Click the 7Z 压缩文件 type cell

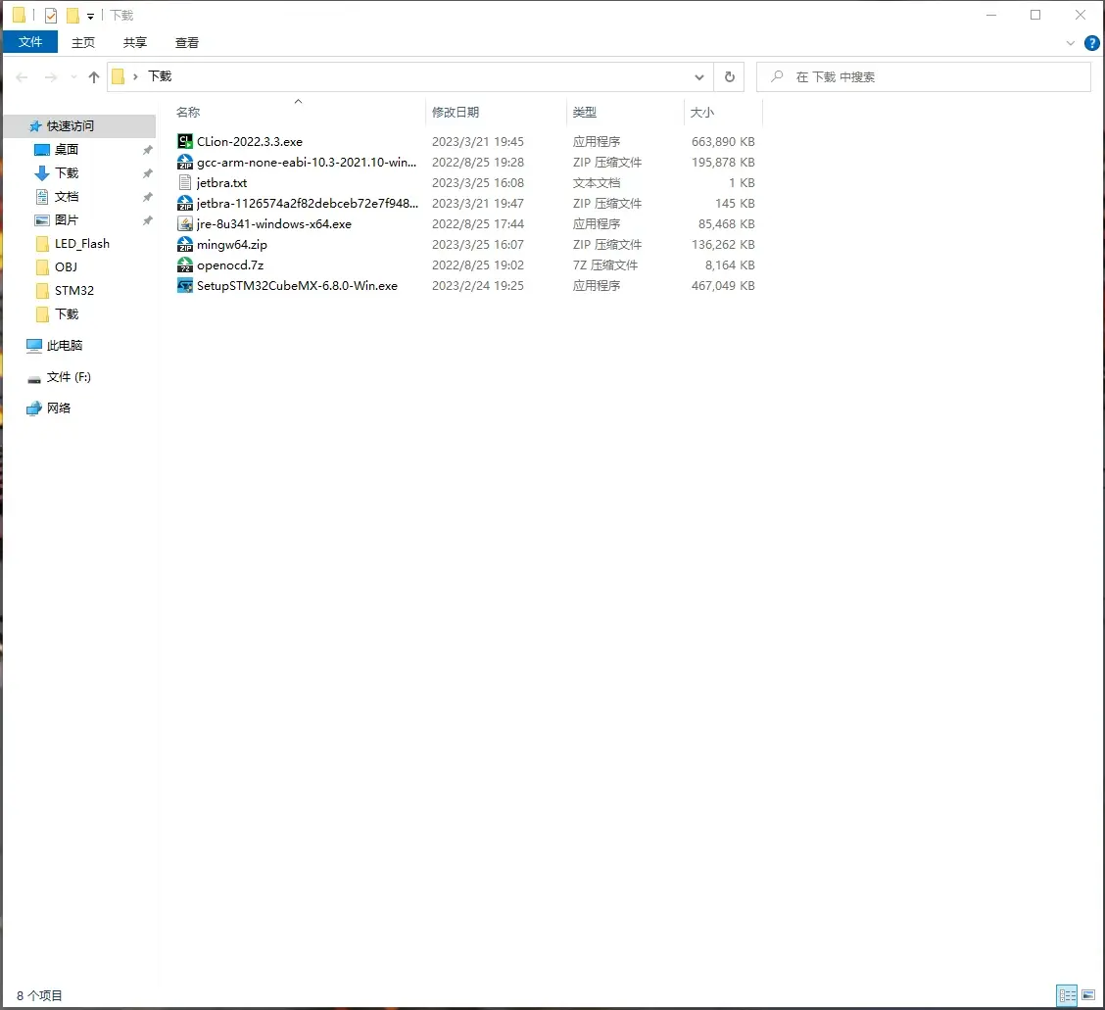[604, 265]
